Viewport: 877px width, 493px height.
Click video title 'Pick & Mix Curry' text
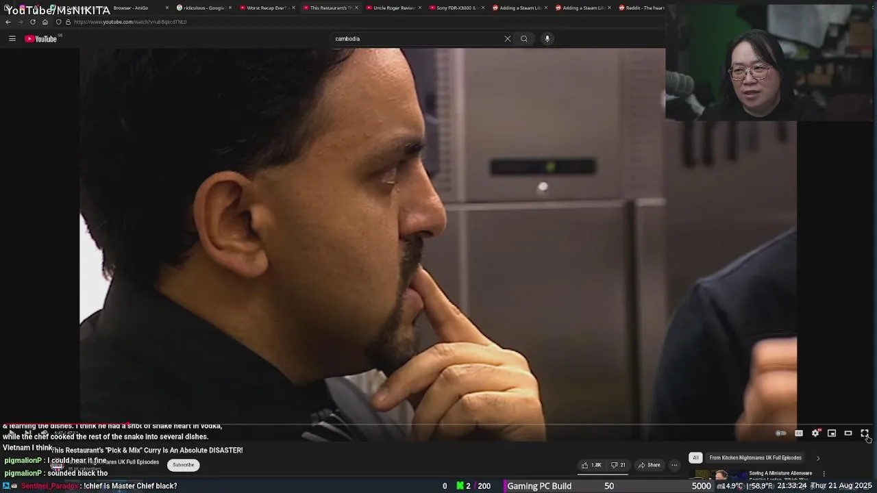[x=147, y=451]
